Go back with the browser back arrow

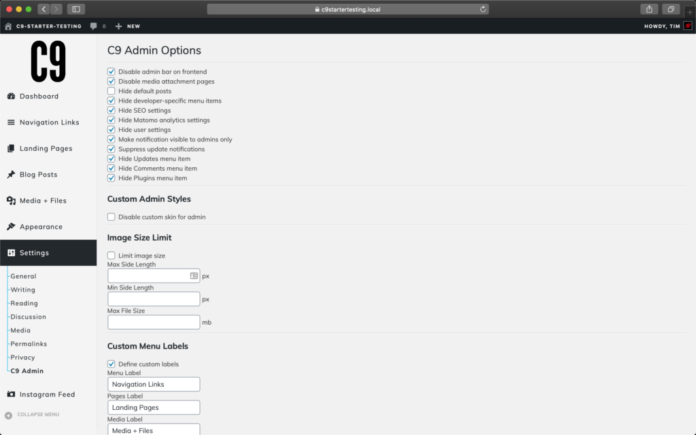43,9
